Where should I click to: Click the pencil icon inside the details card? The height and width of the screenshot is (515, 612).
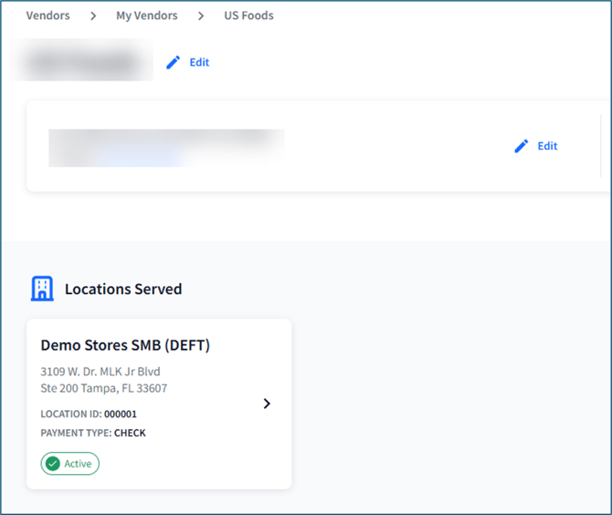[522, 146]
